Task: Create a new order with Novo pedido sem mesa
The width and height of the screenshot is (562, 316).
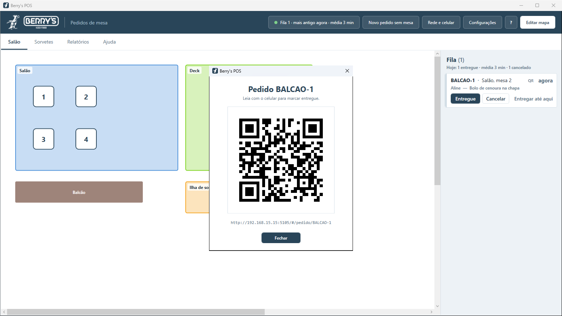Action: [x=391, y=22]
